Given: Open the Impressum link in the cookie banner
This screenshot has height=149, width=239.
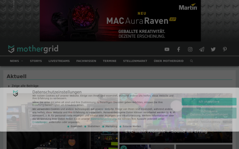Looking at the screenshot, I should pyautogui.click(x=227, y=122).
